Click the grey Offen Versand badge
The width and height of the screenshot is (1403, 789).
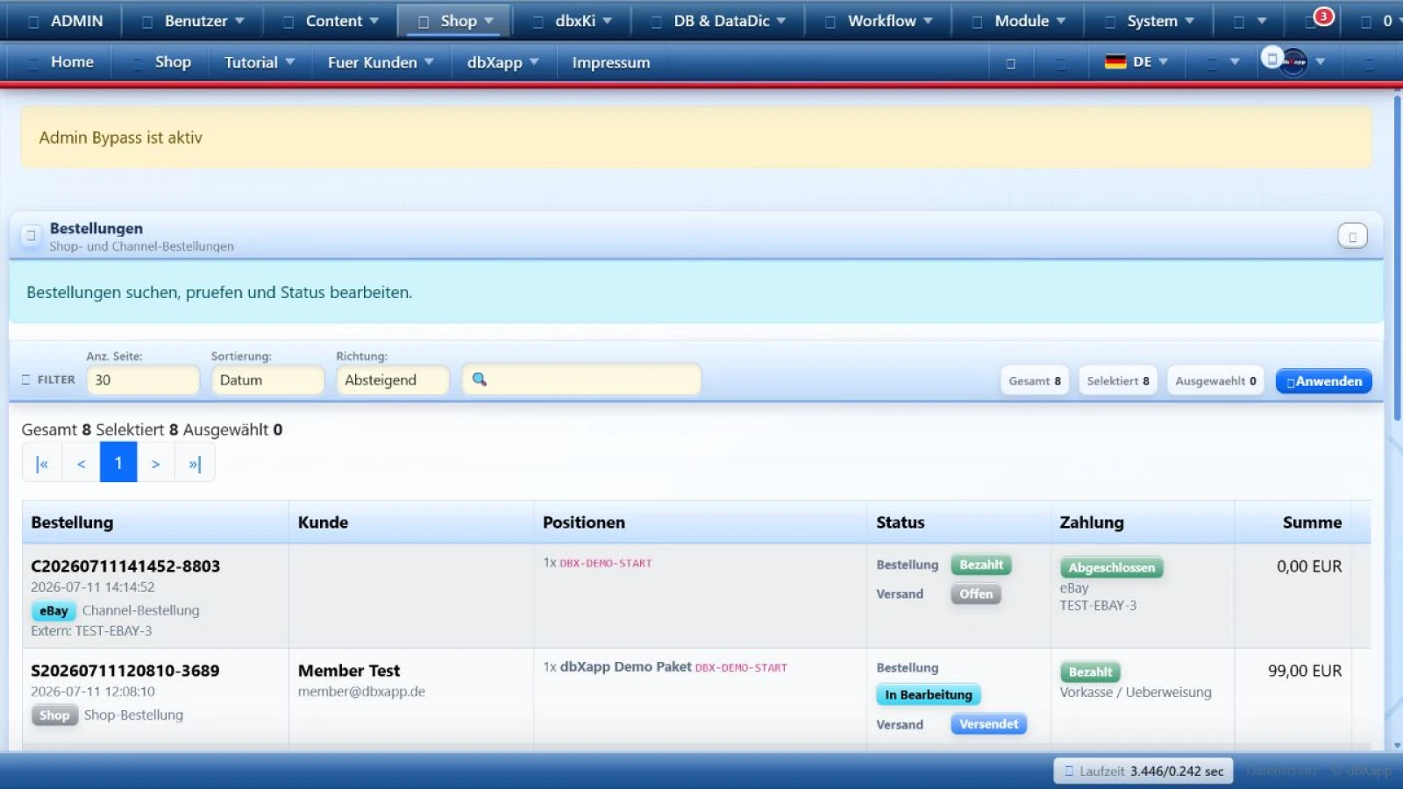[976, 594]
